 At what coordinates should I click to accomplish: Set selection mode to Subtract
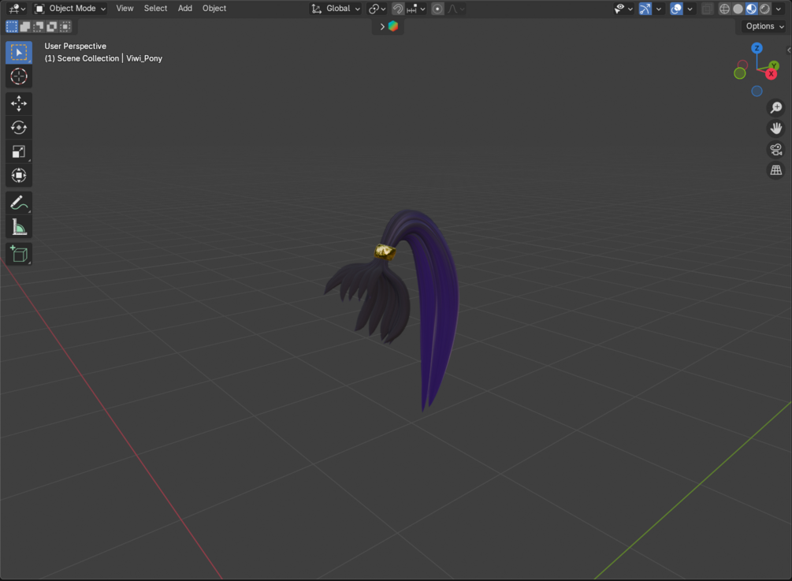[x=39, y=26]
